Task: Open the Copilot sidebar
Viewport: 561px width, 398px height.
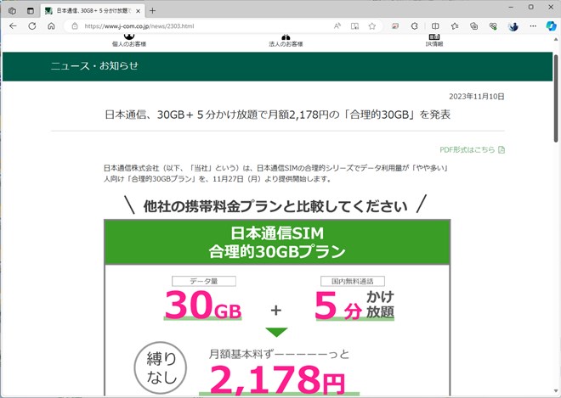Action: coord(552,26)
